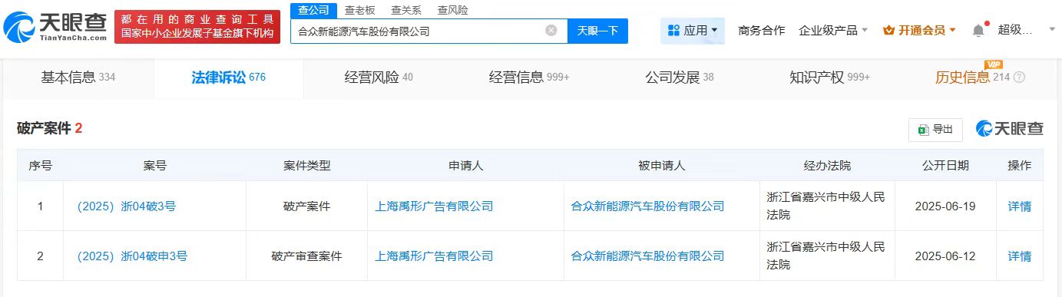Click the 案号 column header
The image size is (1062, 297).
(154, 165)
